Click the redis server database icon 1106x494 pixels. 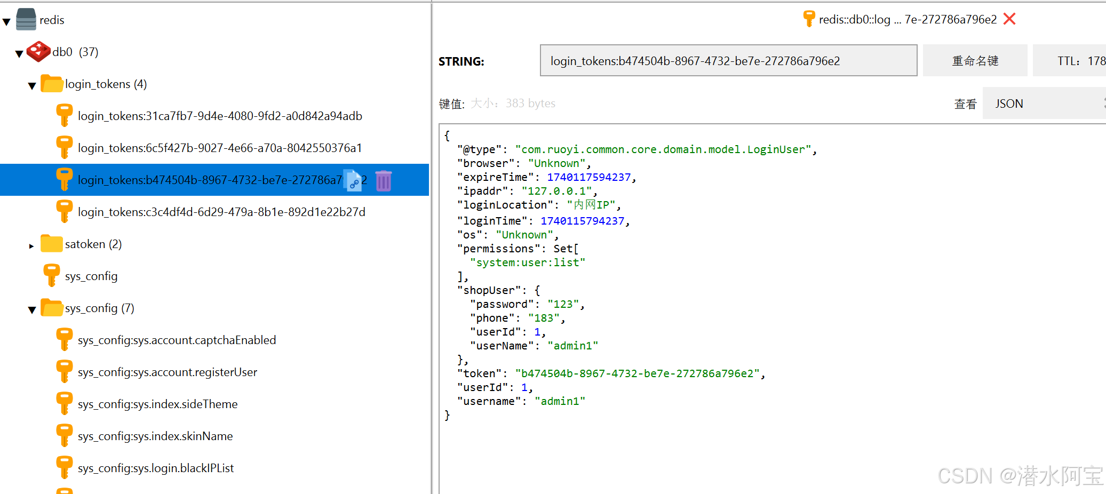[25, 19]
